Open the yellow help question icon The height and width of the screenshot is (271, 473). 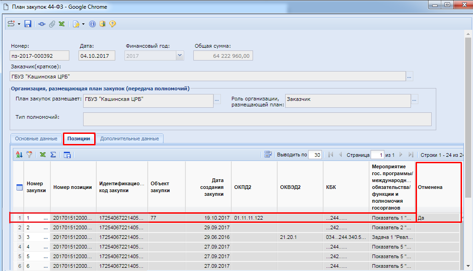[112, 24]
